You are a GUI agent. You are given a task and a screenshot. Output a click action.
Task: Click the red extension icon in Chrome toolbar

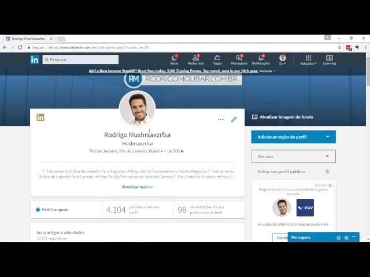(349, 47)
